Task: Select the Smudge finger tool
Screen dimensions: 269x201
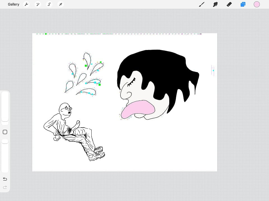Action: [x=215, y=4]
